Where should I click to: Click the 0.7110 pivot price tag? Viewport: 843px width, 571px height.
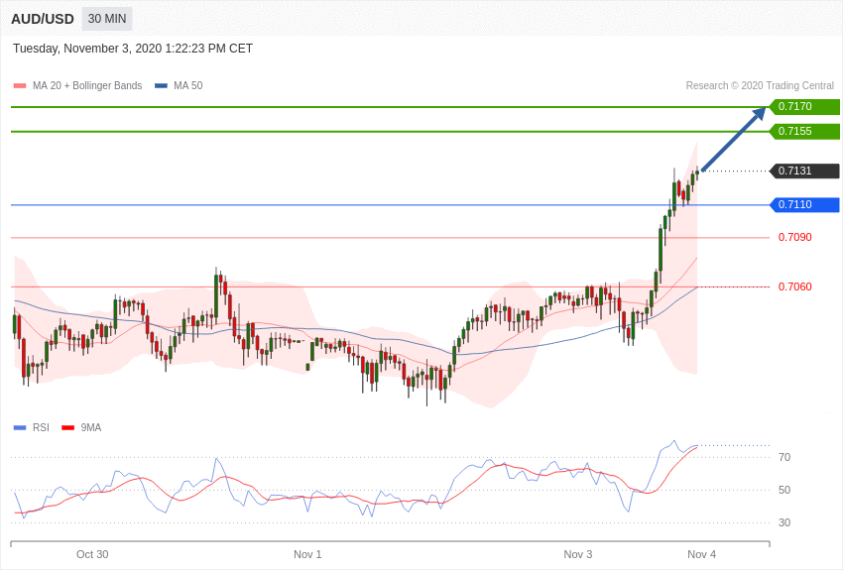804,204
